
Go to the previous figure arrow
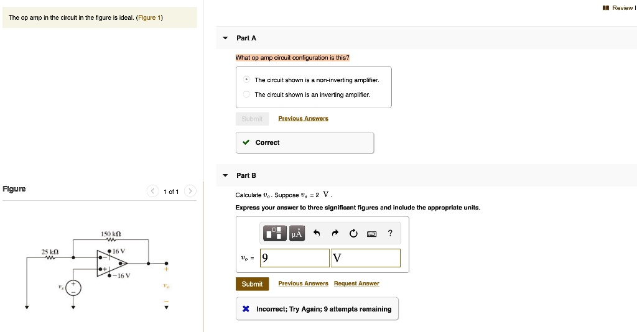click(152, 191)
